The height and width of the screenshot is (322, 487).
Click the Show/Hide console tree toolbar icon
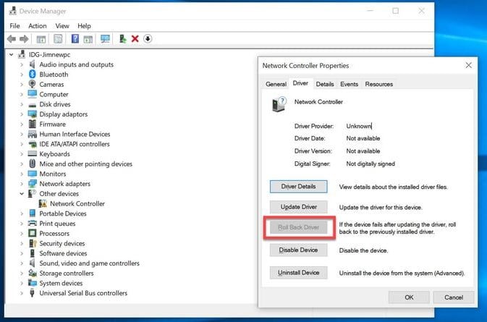(41, 39)
